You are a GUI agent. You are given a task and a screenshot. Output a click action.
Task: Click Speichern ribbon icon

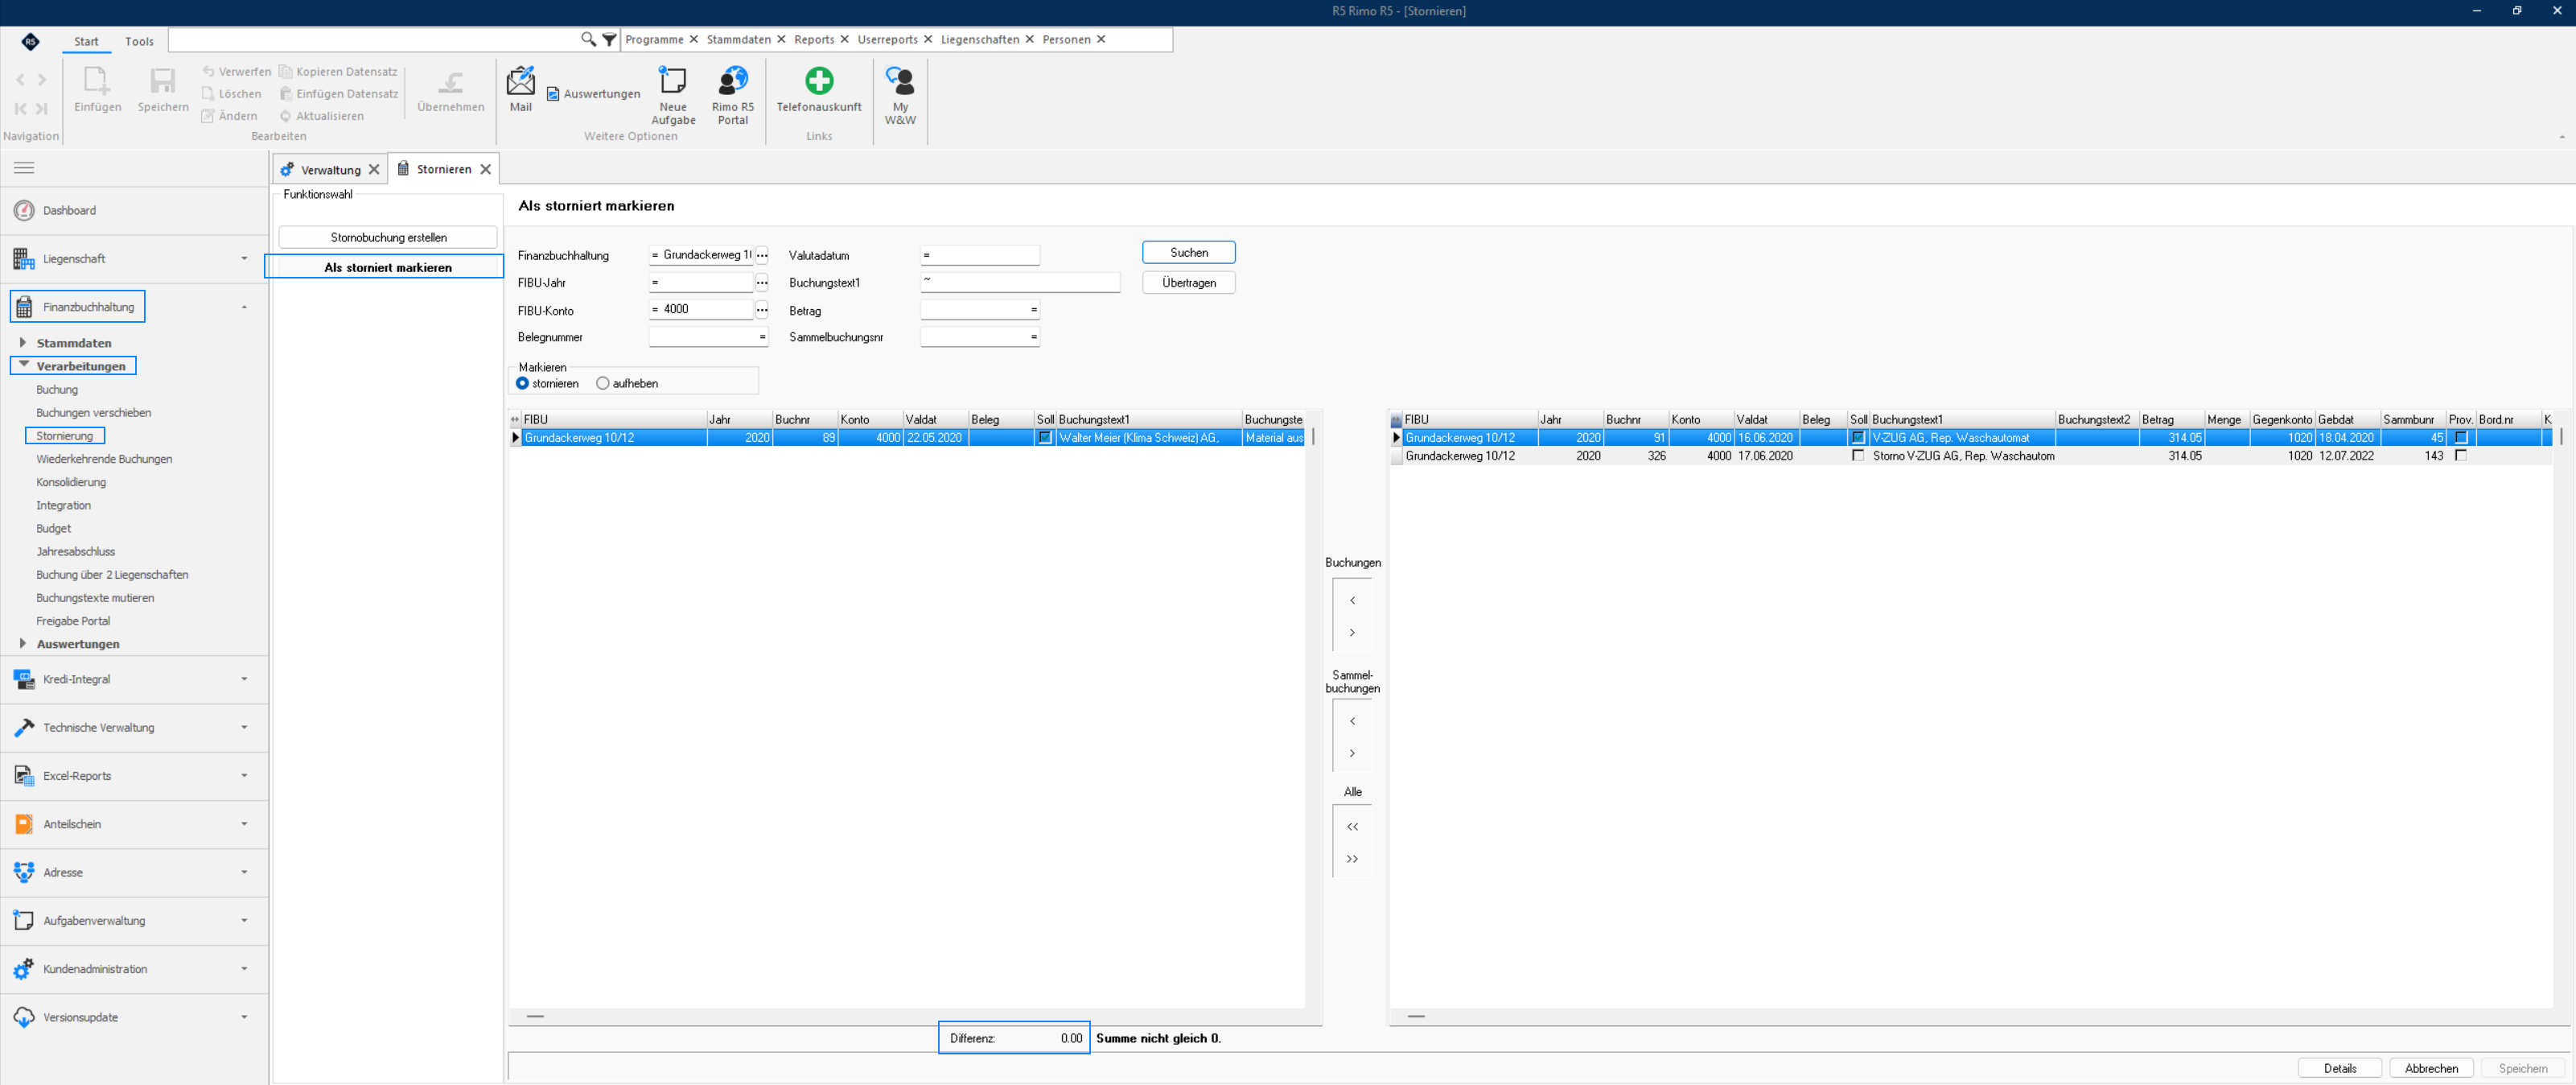163,88
